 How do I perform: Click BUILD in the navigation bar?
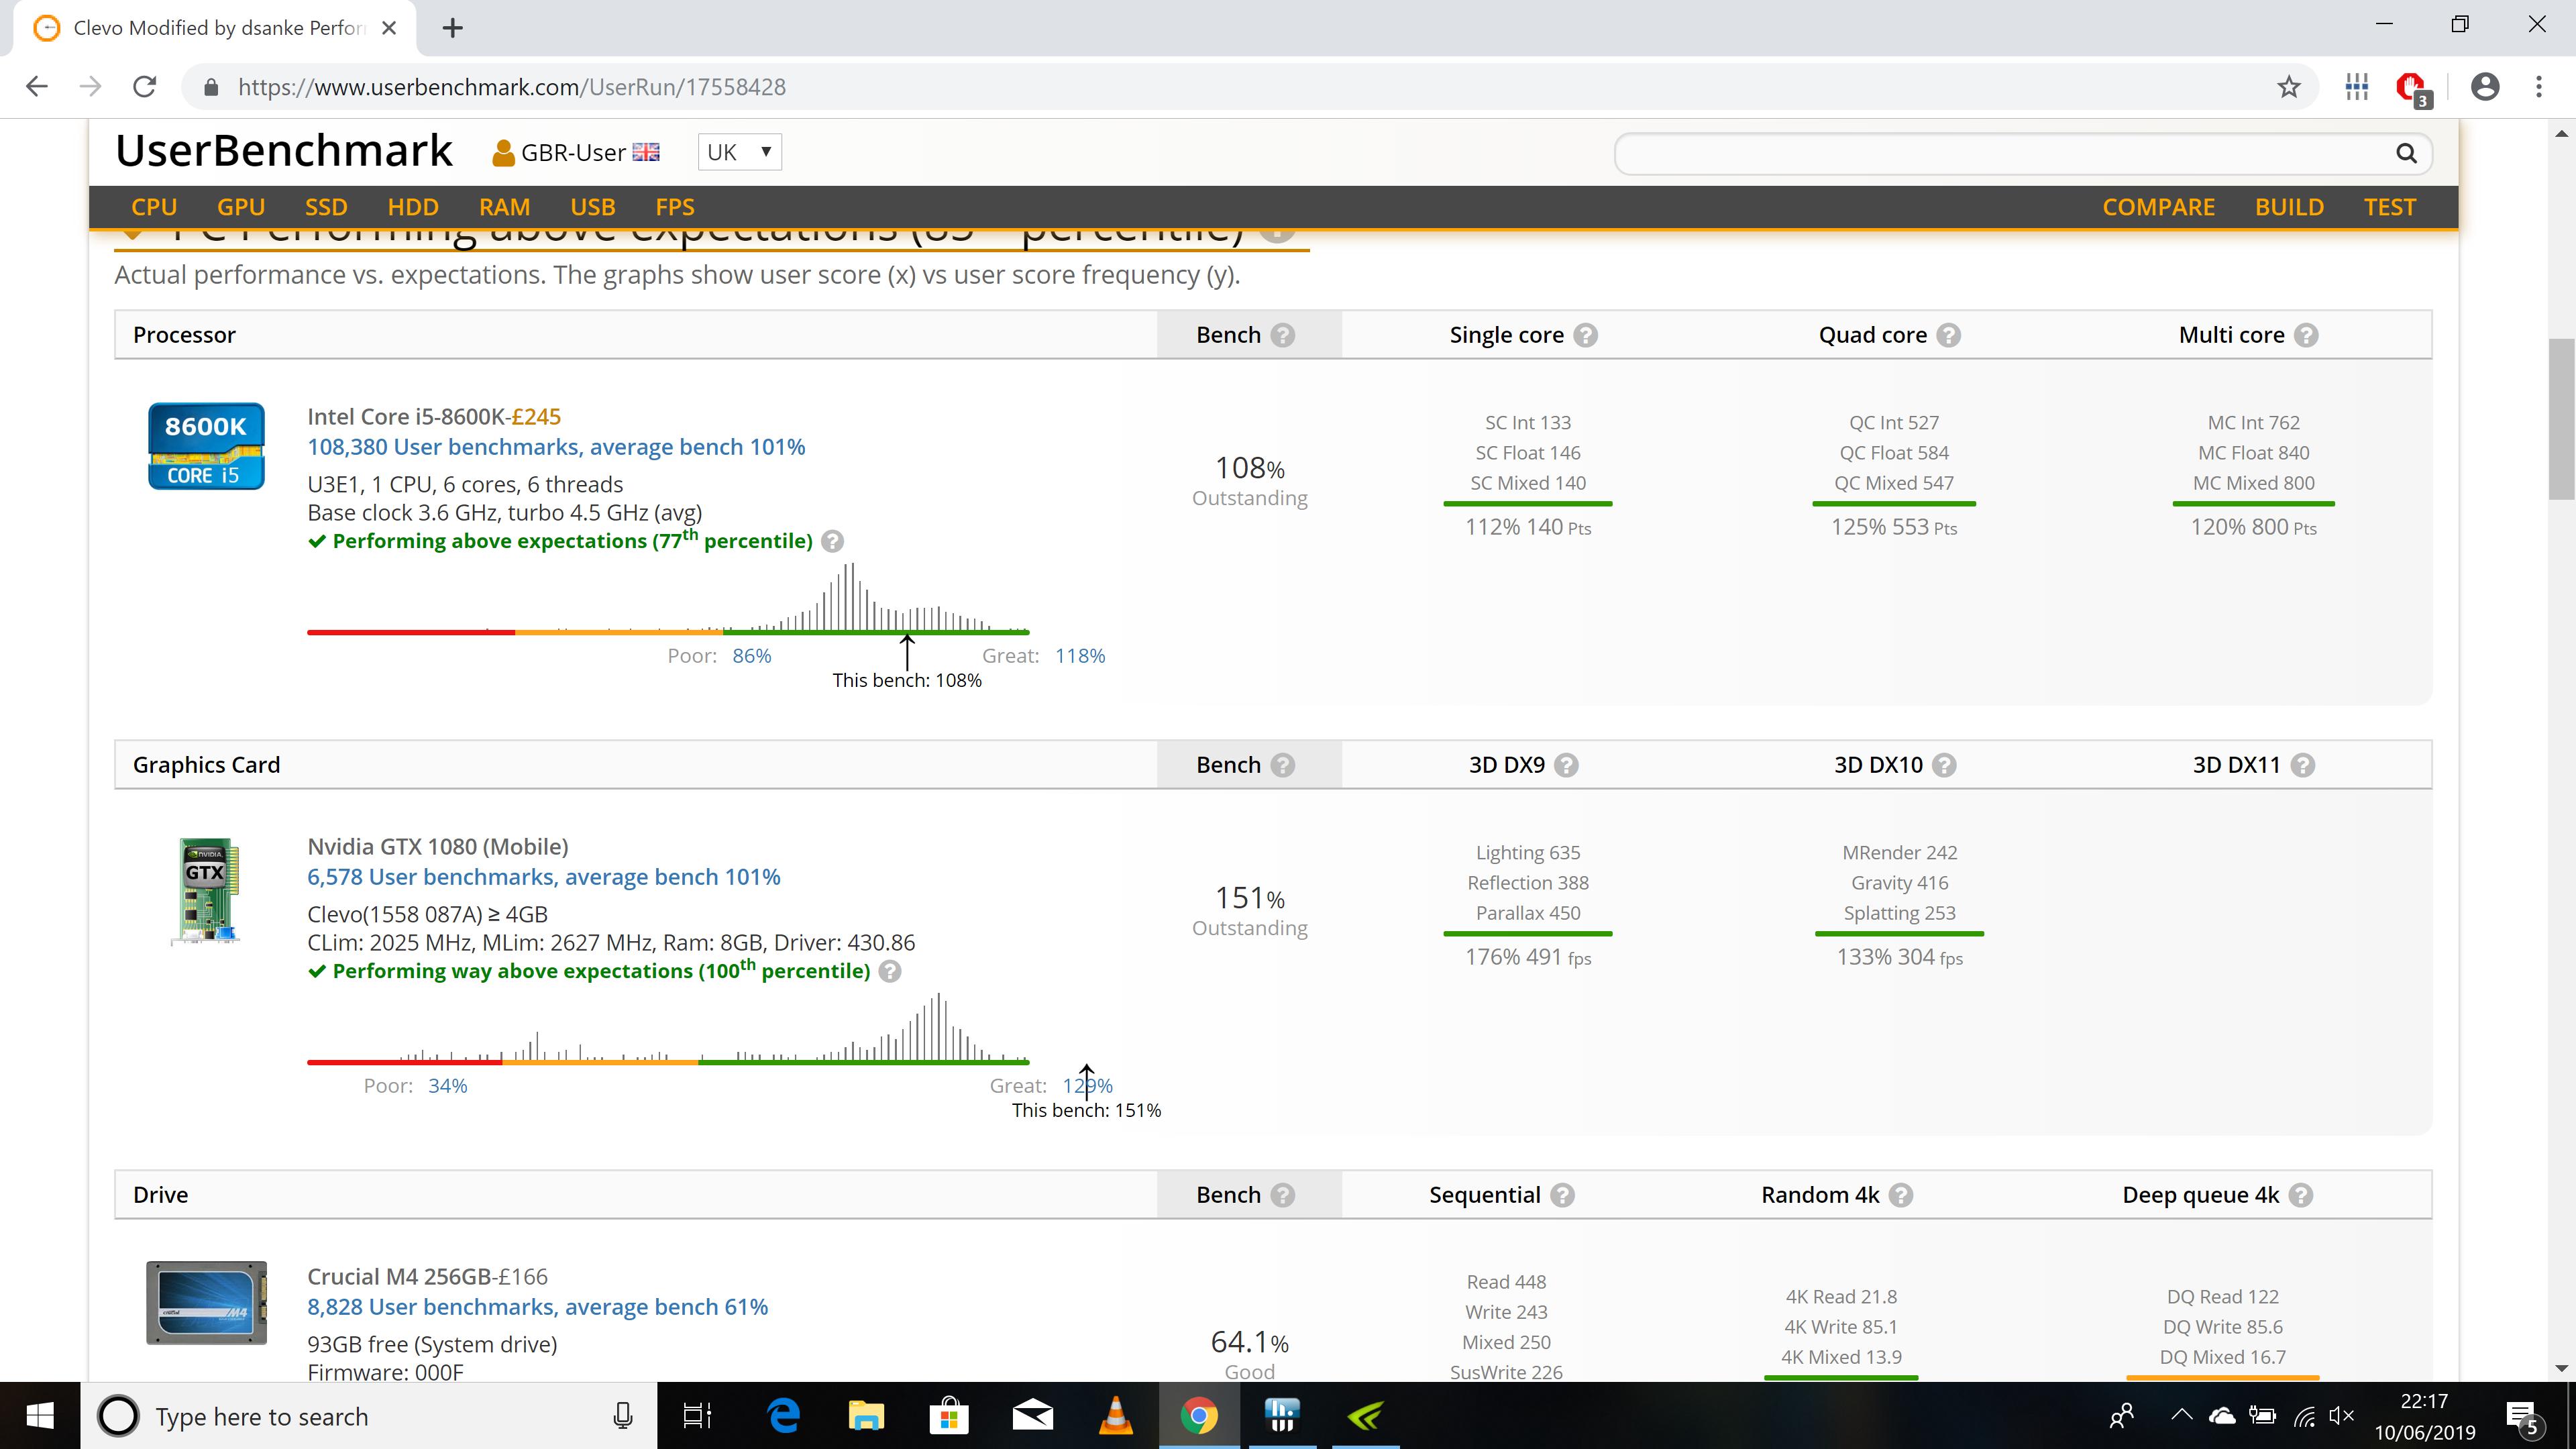pos(2289,207)
